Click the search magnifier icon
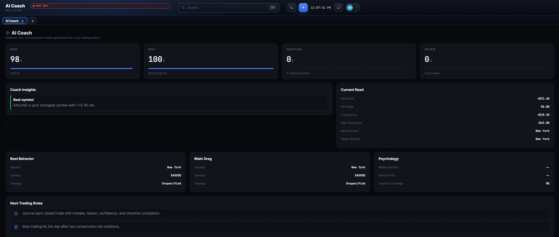559x237 pixels. (x=183, y=8)
